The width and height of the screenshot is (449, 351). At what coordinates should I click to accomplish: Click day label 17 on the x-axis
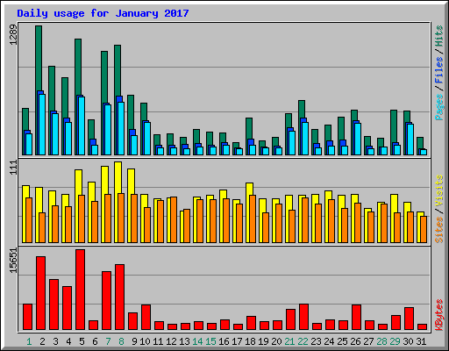pyautogui.click(x=237, y=341)
